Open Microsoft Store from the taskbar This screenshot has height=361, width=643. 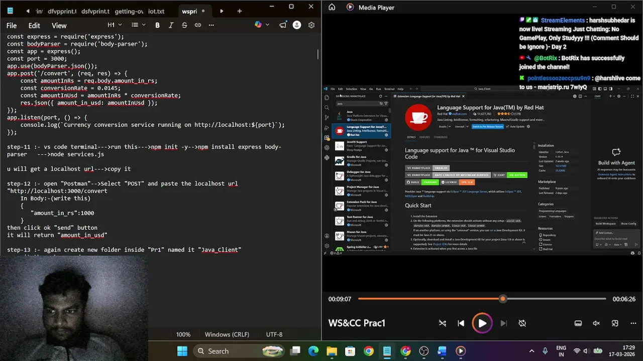(x=350, y=351)
